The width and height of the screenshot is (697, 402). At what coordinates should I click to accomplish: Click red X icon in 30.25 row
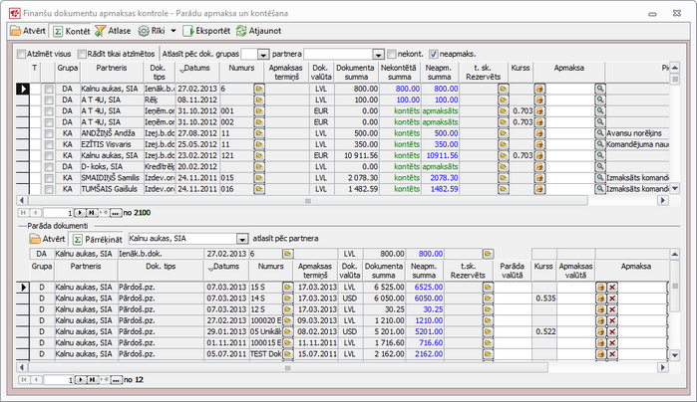[612, 309]
